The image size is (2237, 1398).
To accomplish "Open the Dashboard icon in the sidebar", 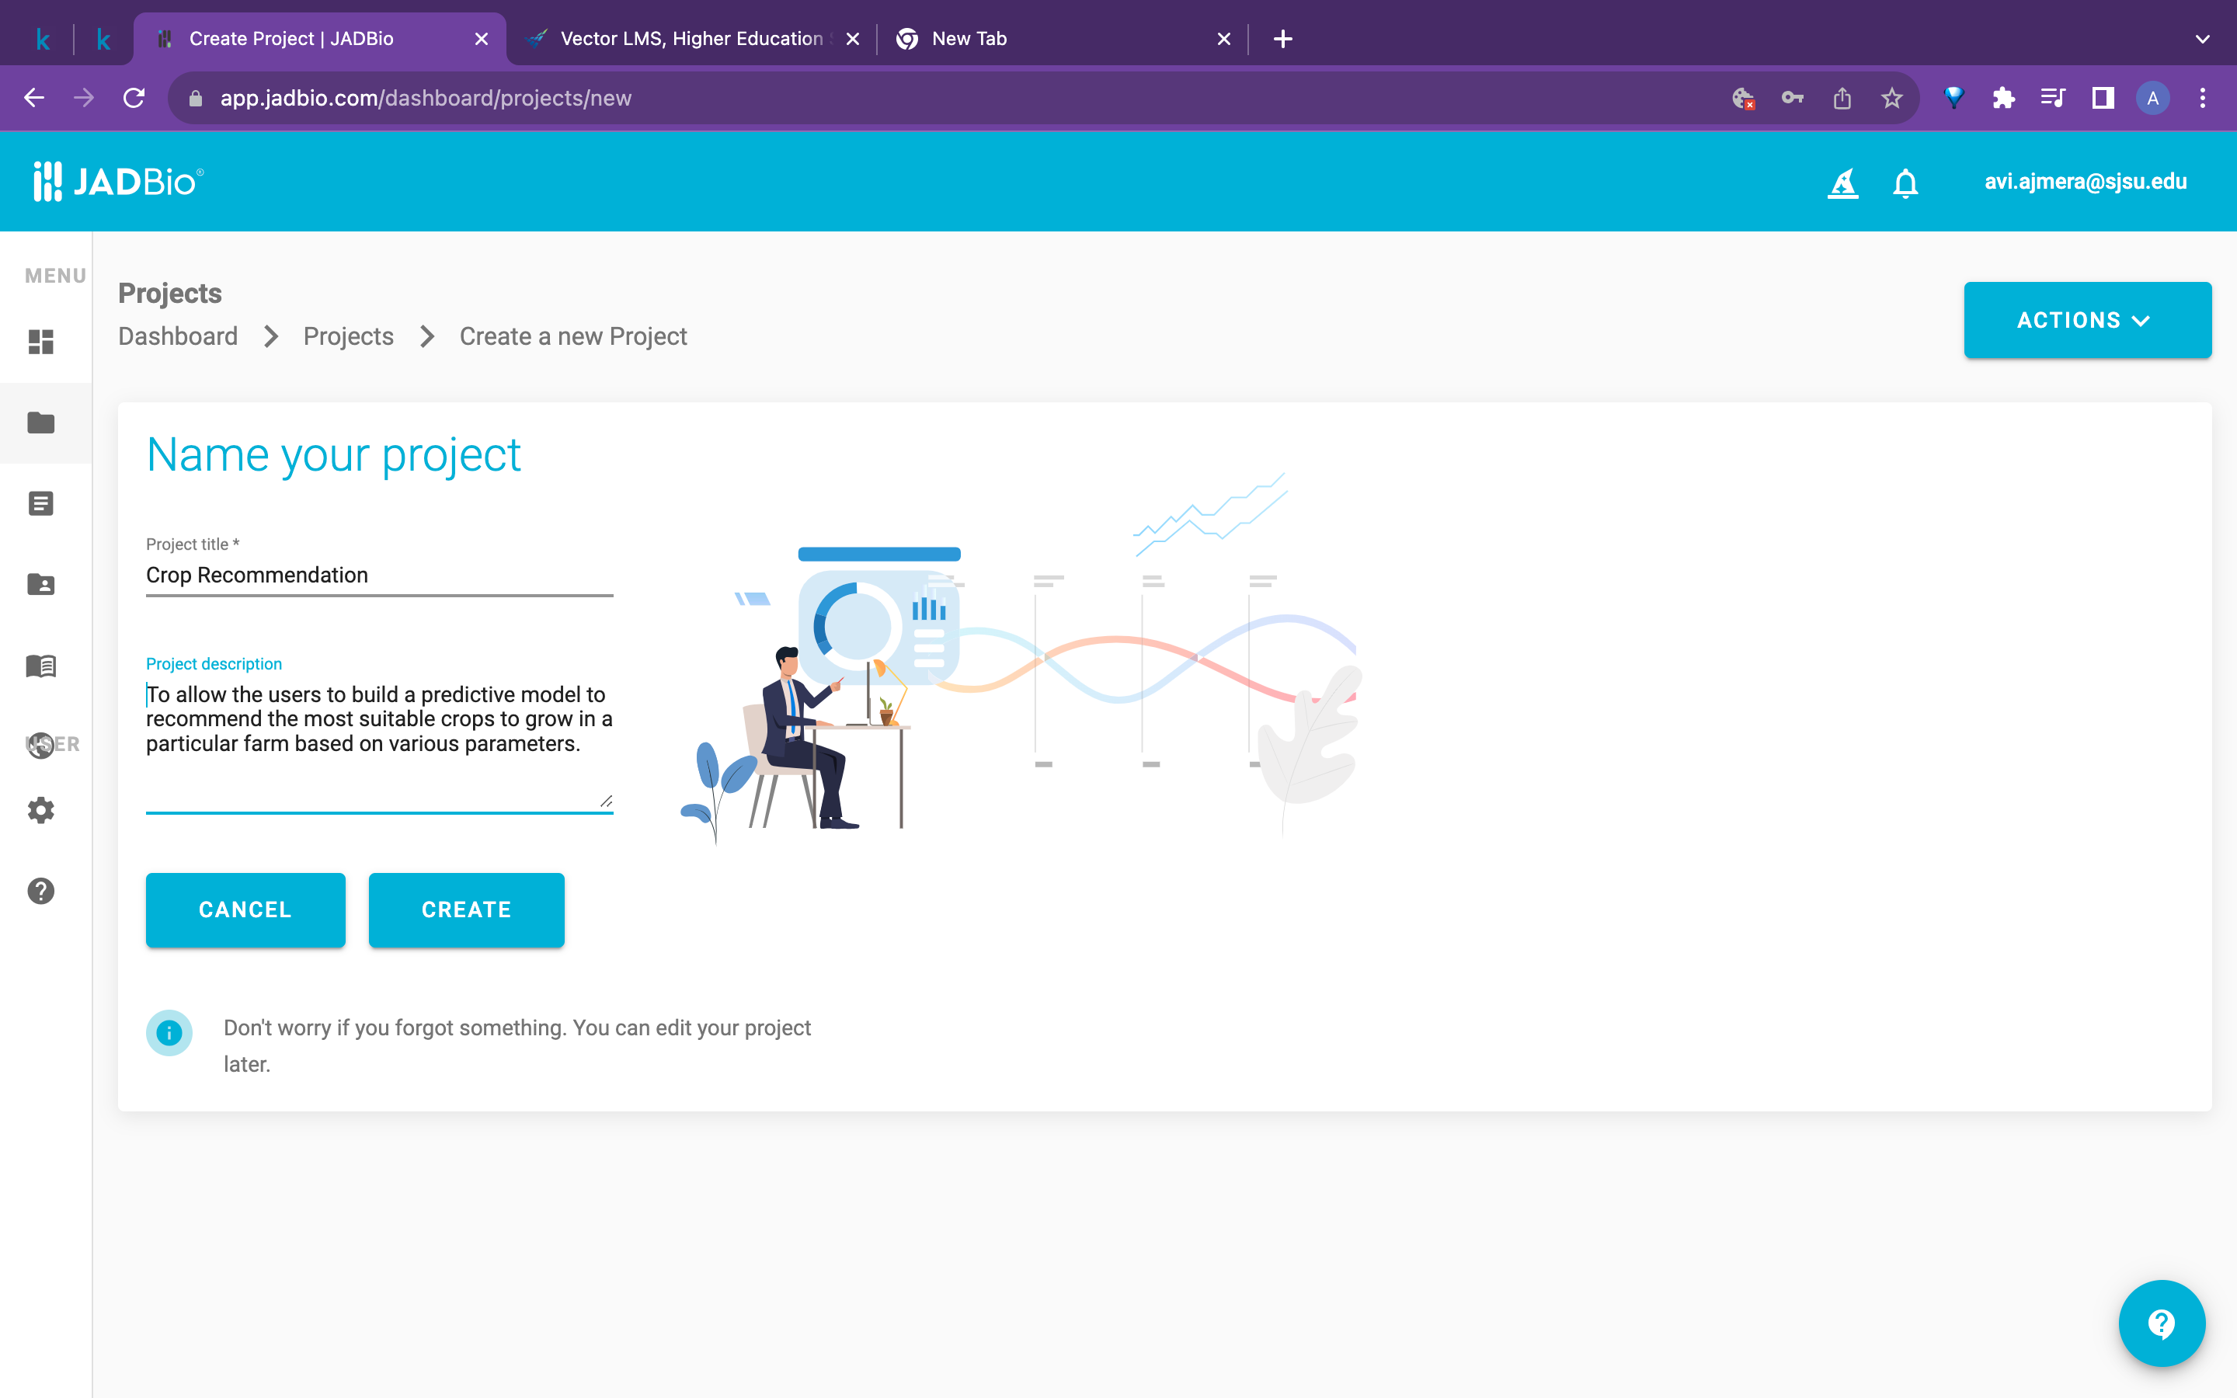I will [x=40, y=342].
